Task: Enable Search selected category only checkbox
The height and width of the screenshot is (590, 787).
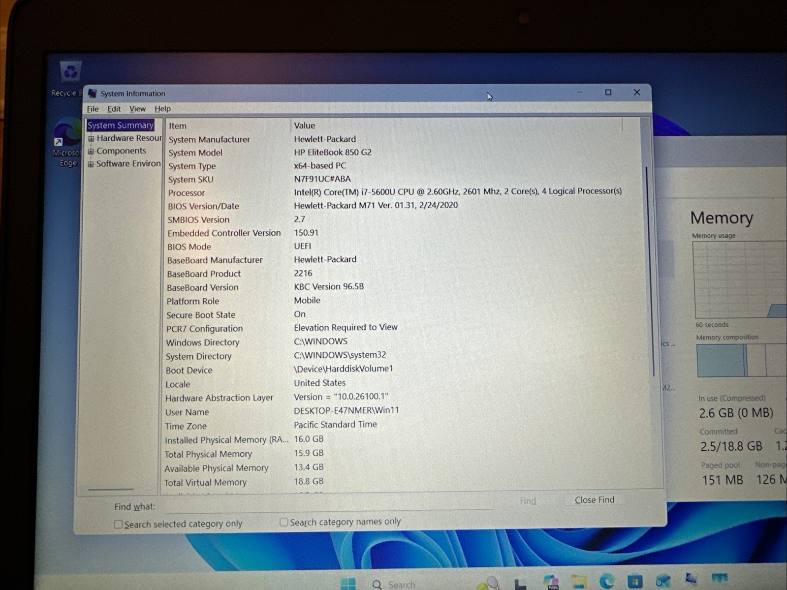Action: coord(118,524)
